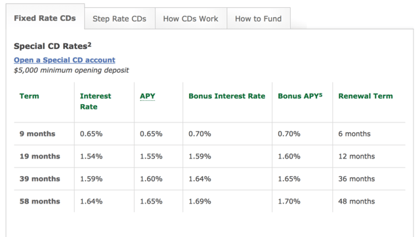Click the 1.59% bonus interest rate for 19 months
Viewport: 420px width, 237px height.
(199, 156)
